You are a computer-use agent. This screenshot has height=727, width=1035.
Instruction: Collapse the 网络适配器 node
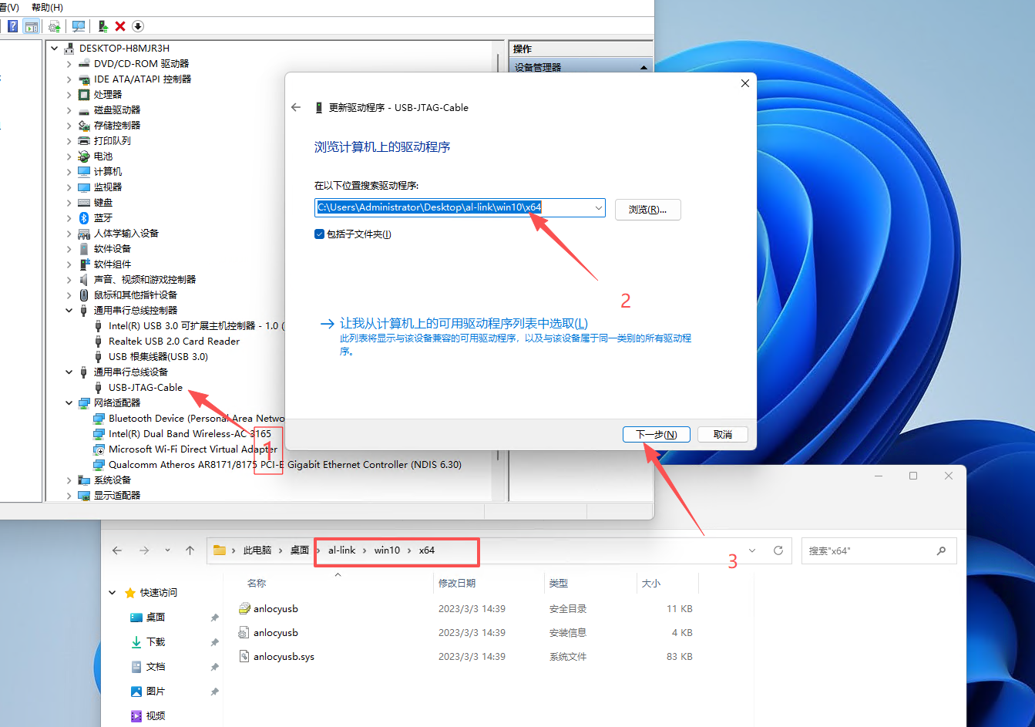pyautogui.click(x=69, y=403)
